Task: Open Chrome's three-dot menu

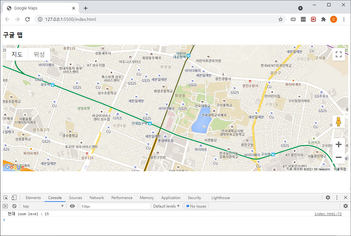Action: (x=344, y=19)
